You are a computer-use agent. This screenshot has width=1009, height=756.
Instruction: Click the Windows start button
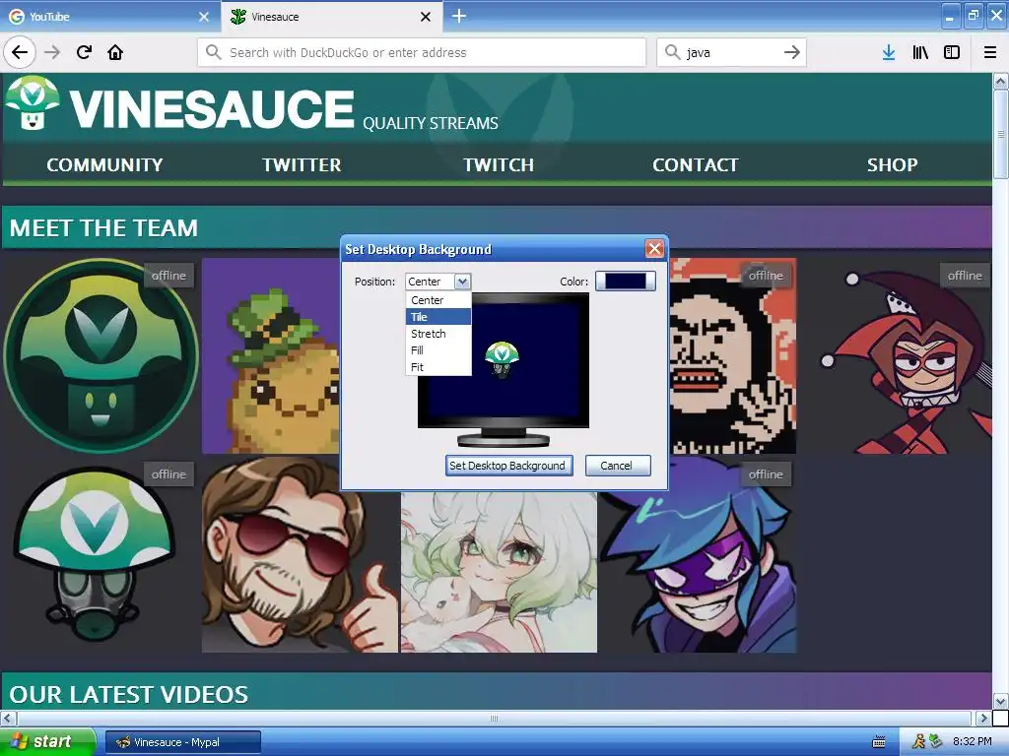[47, 741]
